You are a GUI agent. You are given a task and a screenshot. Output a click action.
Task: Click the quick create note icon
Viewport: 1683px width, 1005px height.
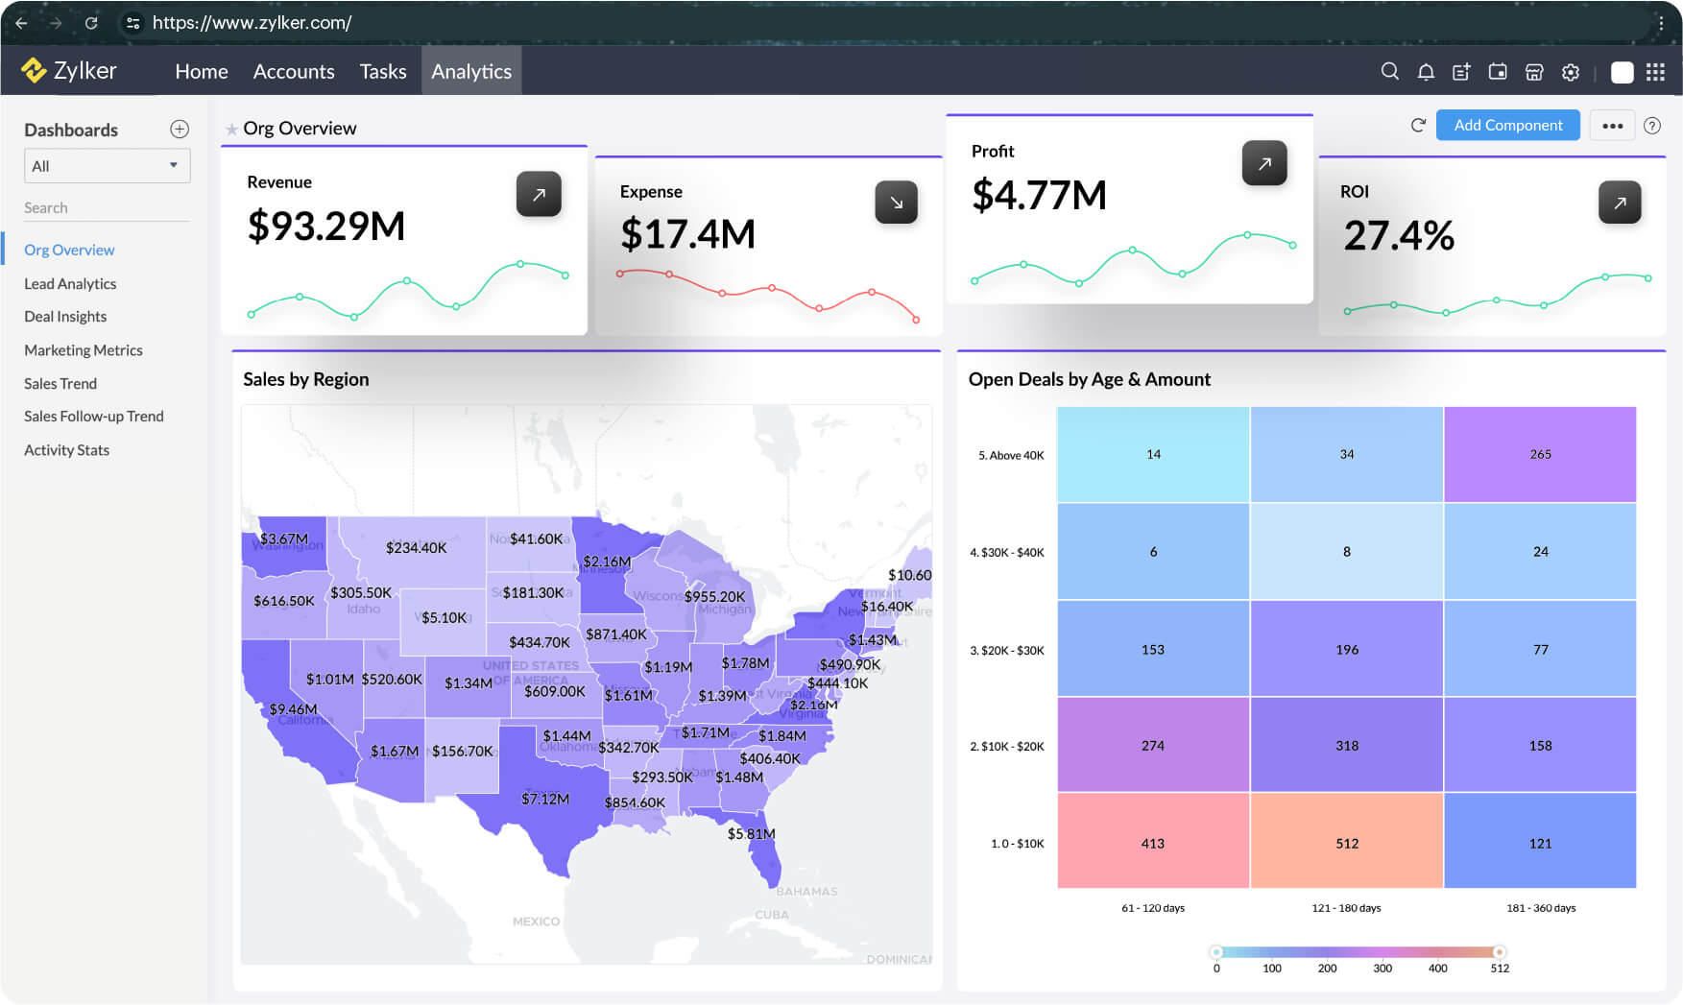[1461, 71]
